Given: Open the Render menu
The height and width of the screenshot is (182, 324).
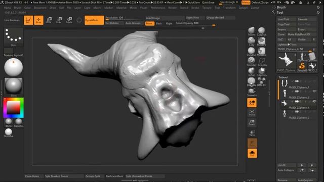Looking at the screenshot, I should pos(173,8).
